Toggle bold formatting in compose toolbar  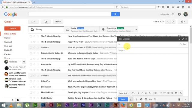(138, 93)
